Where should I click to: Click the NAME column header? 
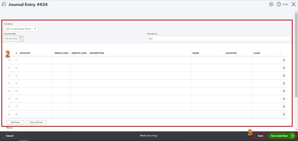point(196,53)
